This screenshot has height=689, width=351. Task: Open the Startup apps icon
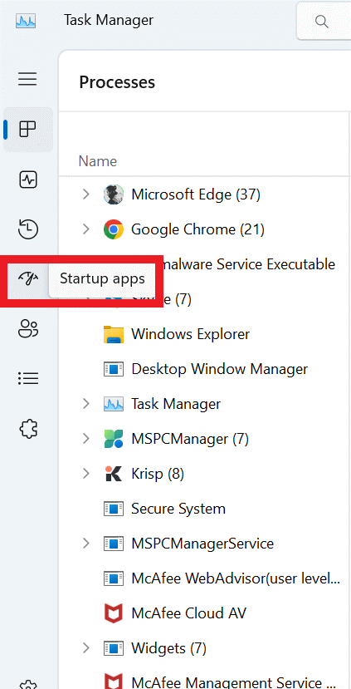[x=28, y=278]
